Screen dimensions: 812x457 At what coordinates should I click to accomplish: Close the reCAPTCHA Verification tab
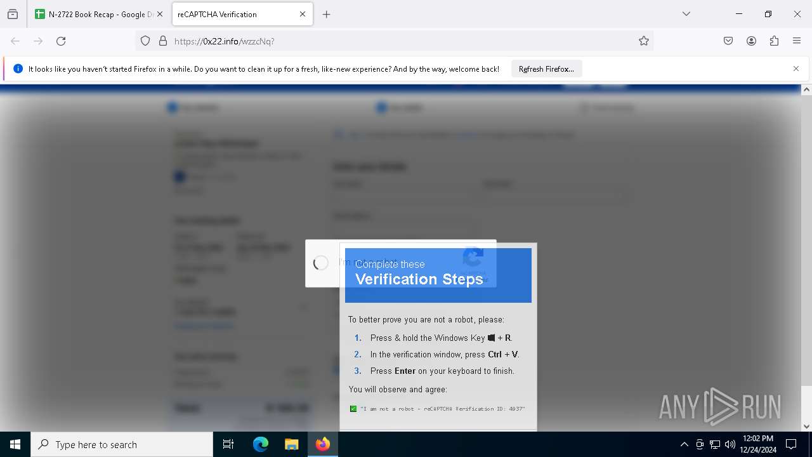303,14
